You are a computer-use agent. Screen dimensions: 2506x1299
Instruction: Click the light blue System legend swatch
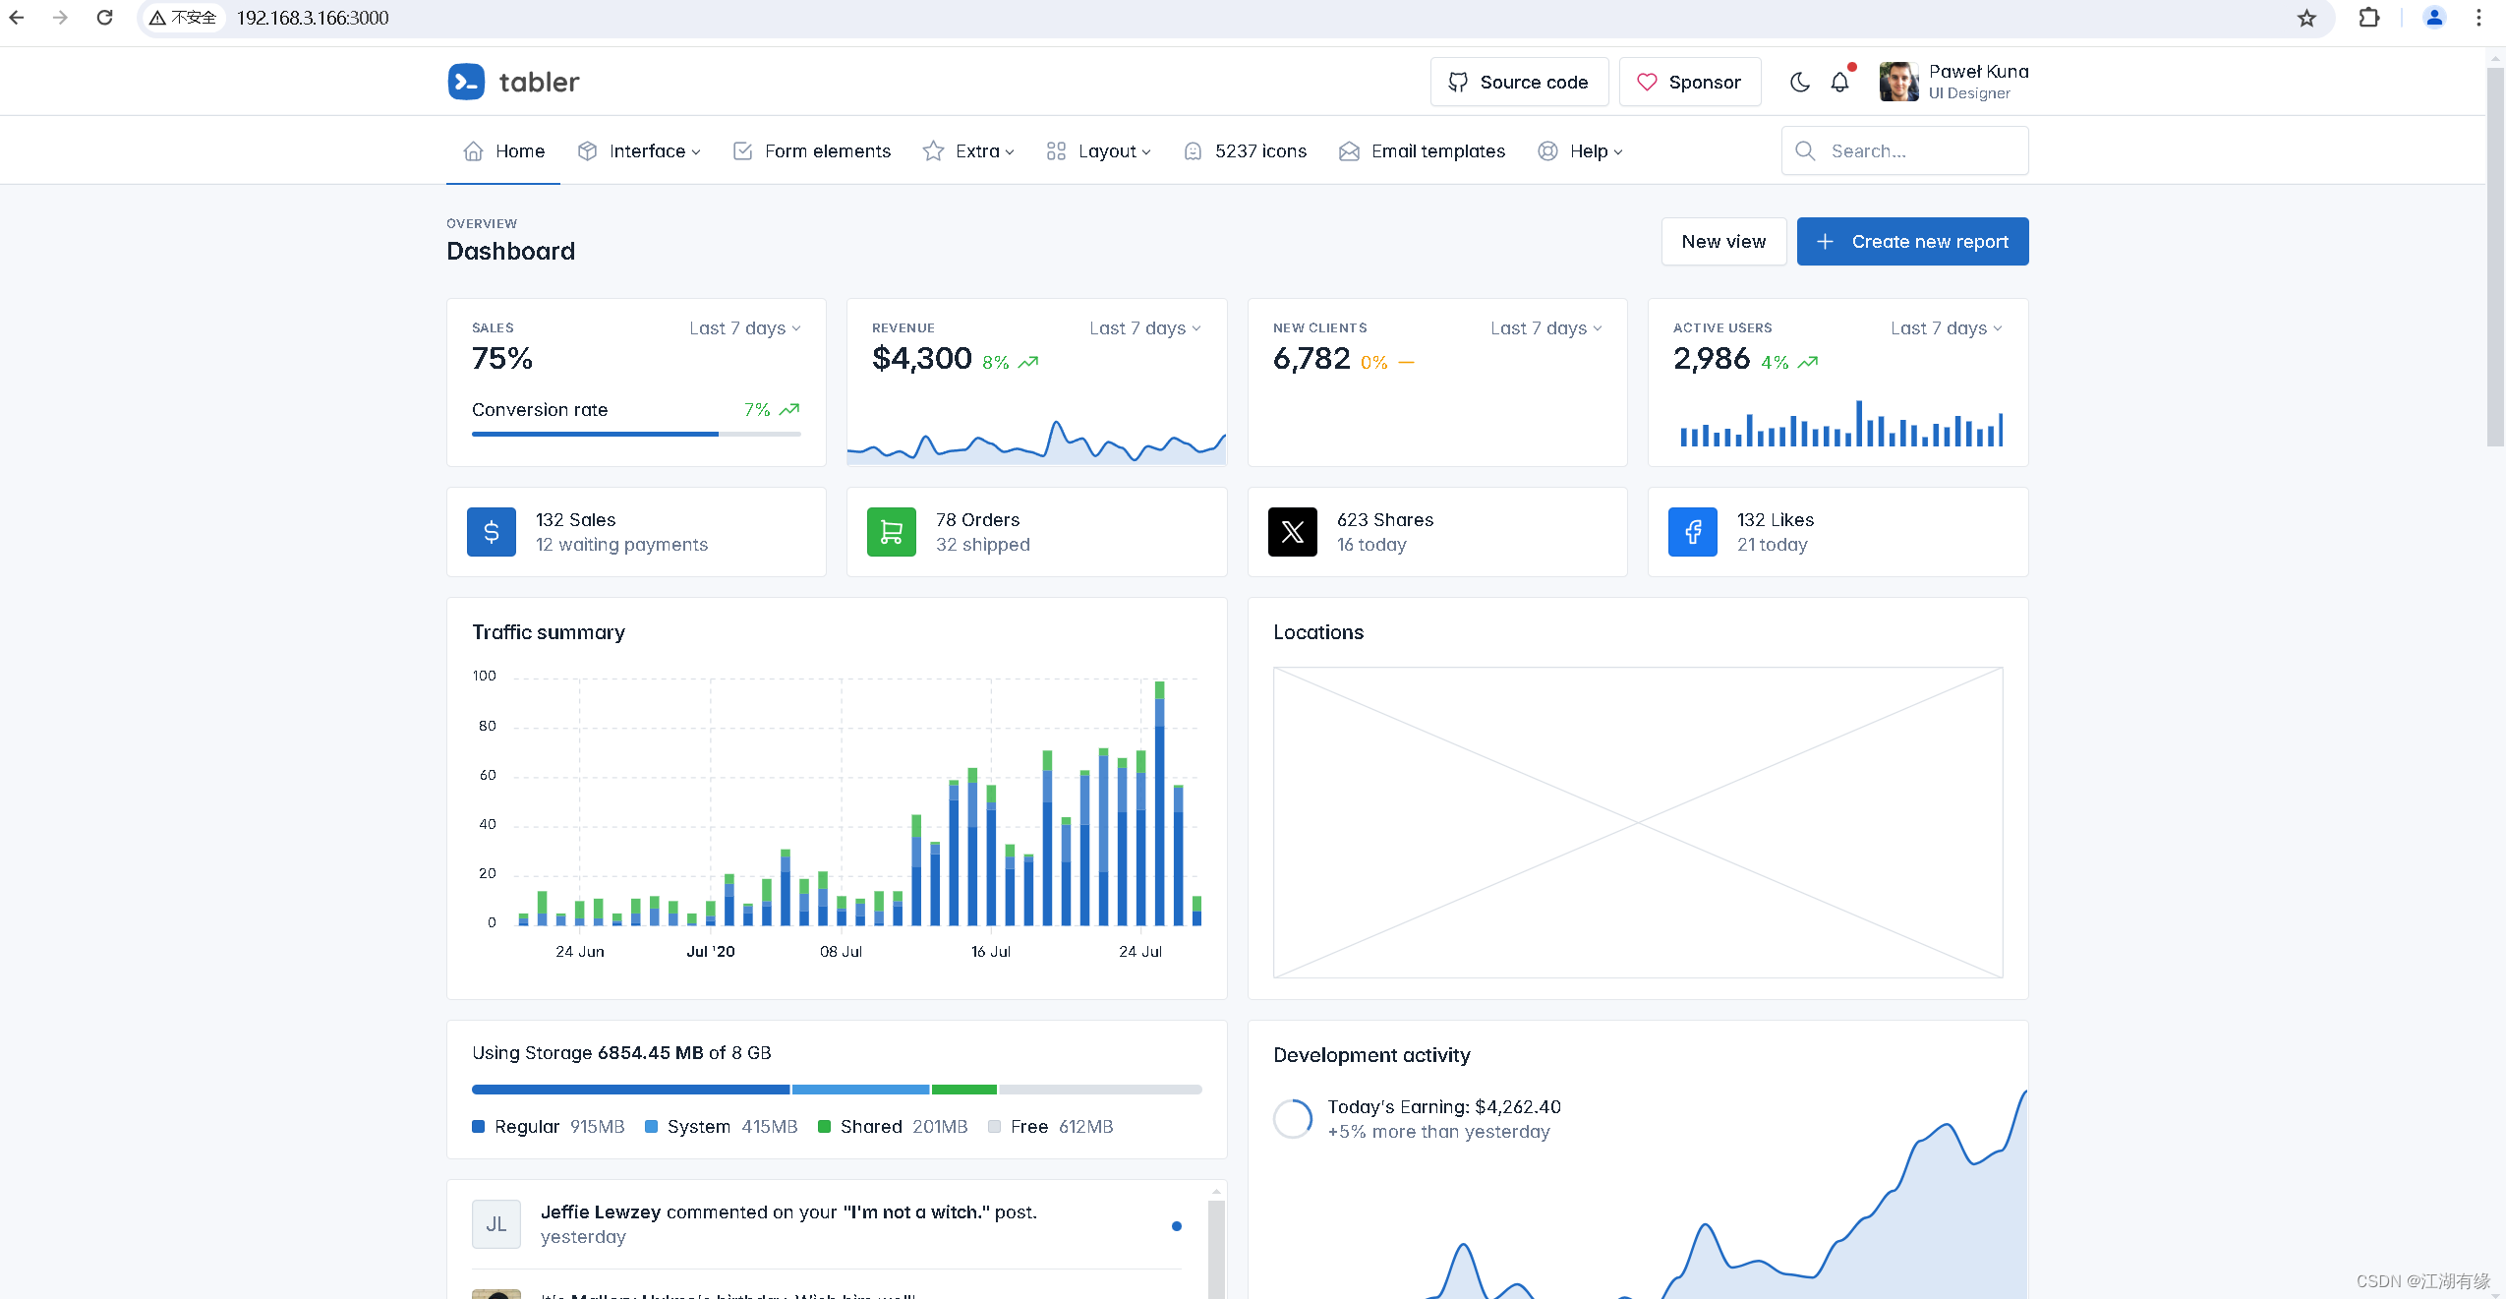[651, 1127]
